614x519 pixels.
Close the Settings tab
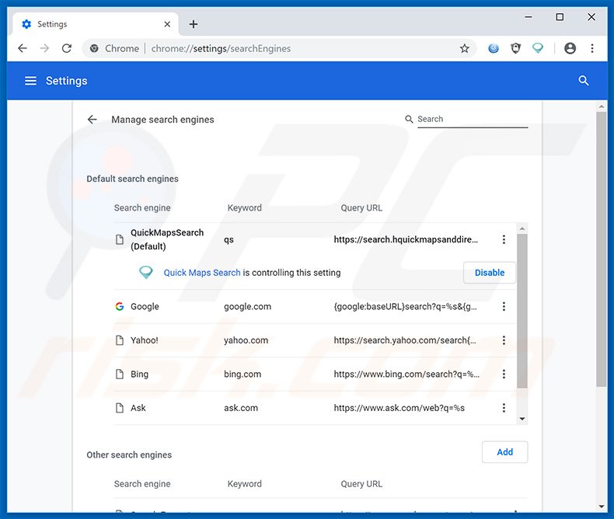click(x=167, y=24)
